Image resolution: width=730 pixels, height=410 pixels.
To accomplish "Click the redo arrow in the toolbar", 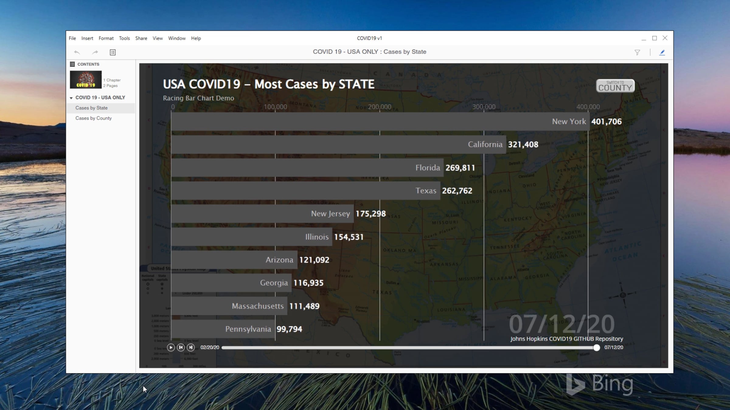I will coord(95,52).
